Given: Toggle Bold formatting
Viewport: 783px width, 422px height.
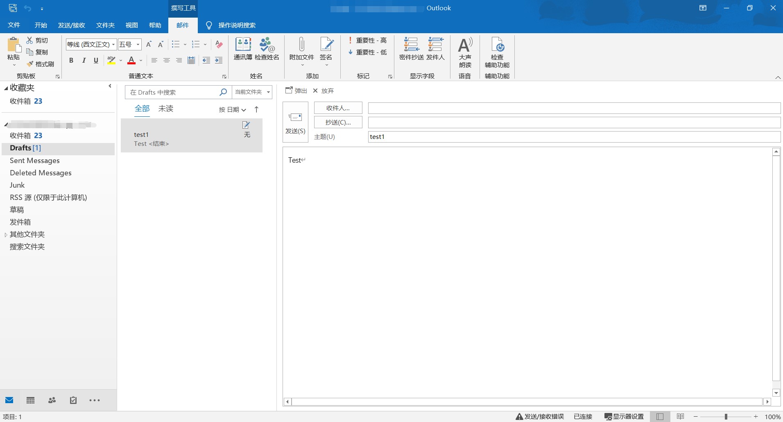Looking at the screenshot, I should point(71,60).
